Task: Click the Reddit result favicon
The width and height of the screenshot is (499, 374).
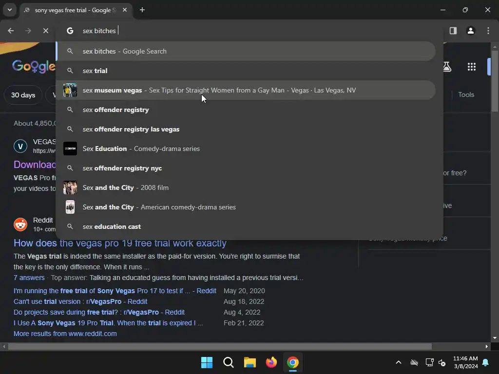Action: pyautogui.click(x=20, y=224)
